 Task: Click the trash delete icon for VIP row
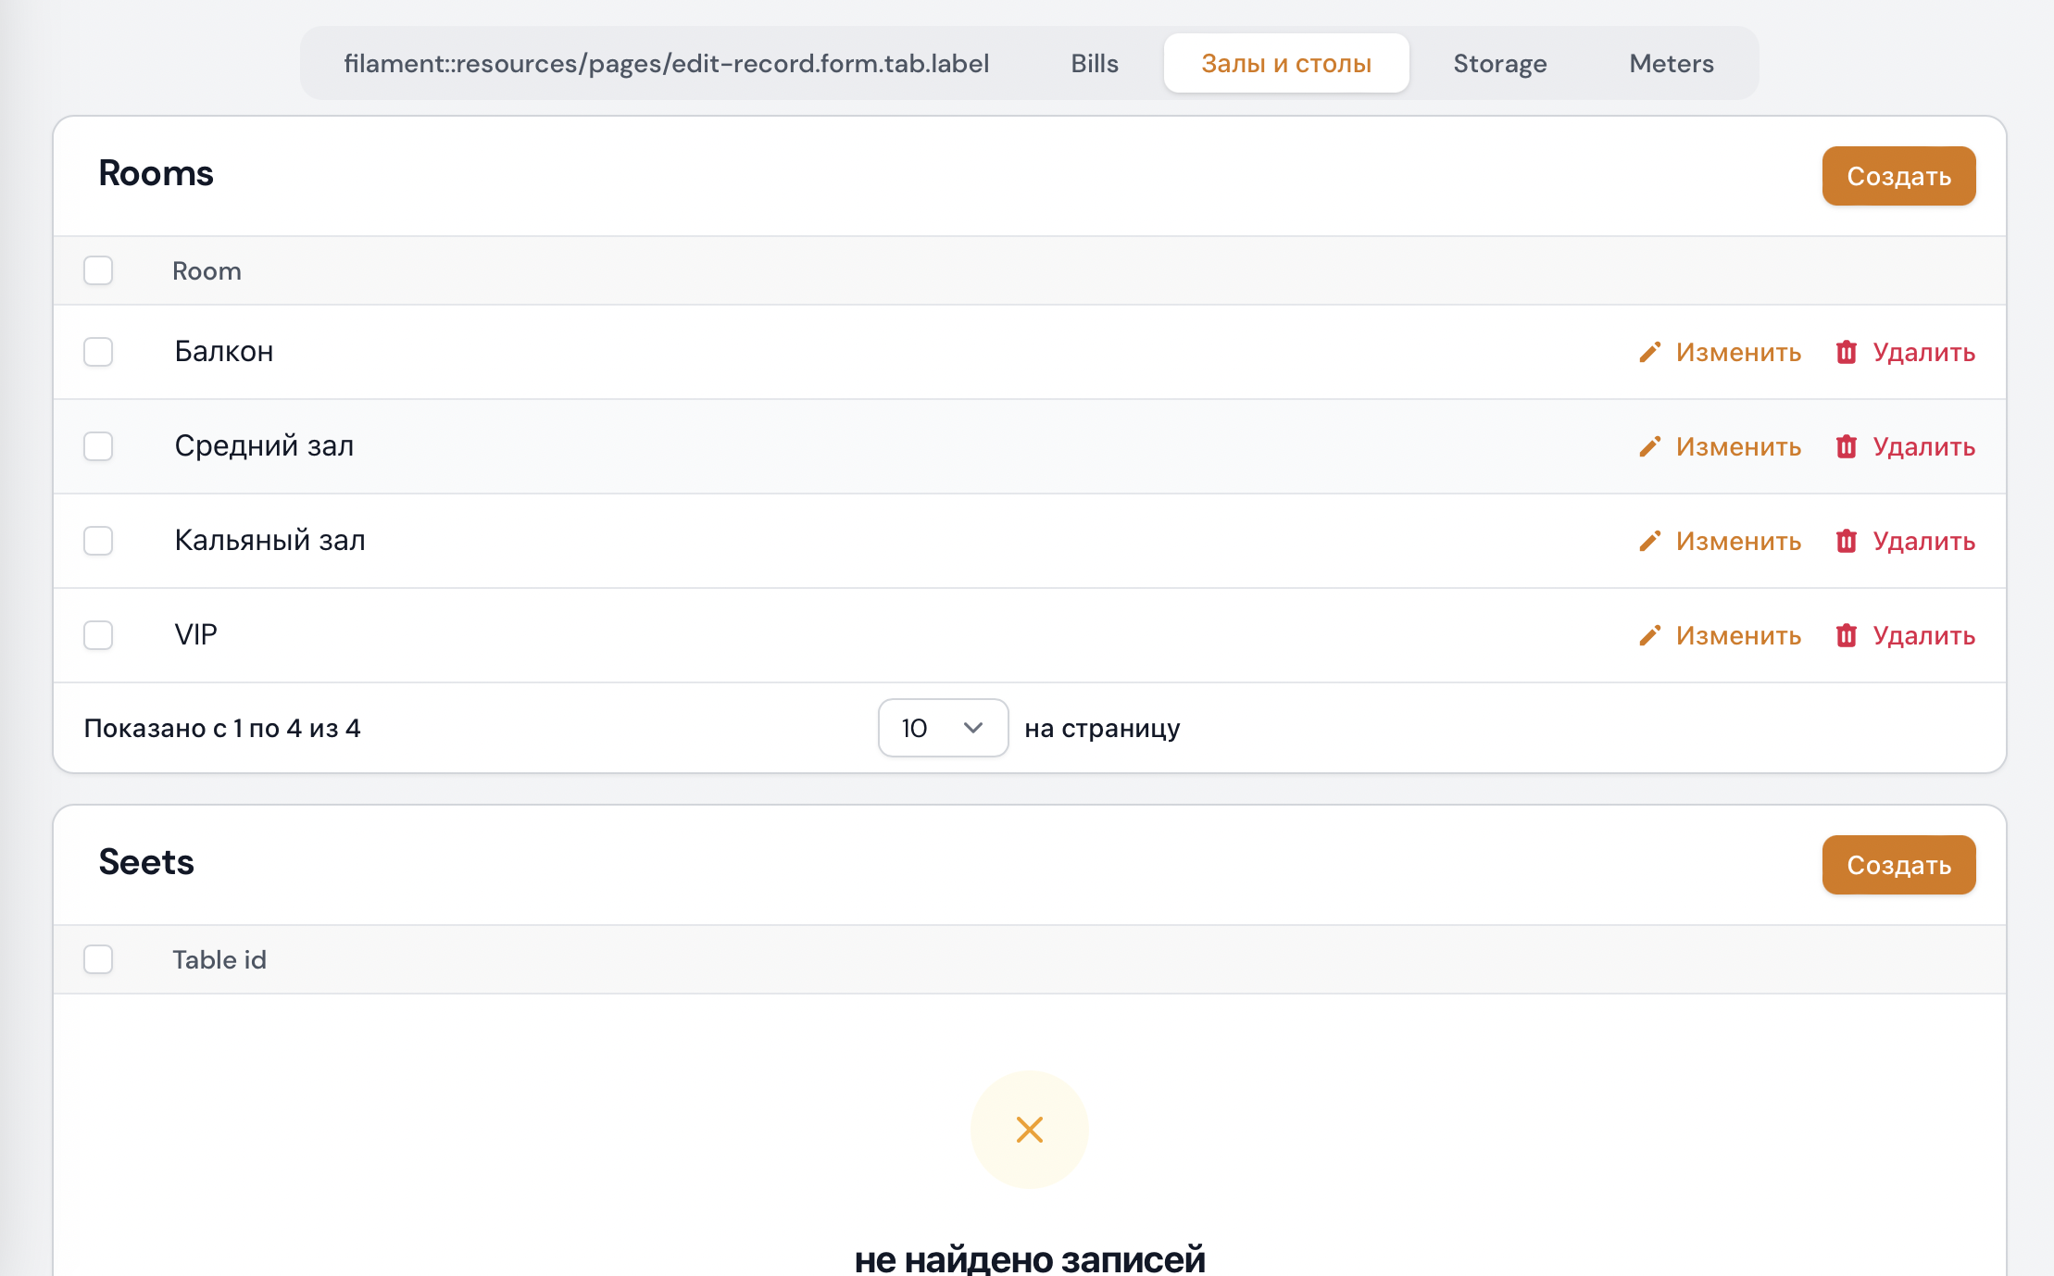[1847, 635]
